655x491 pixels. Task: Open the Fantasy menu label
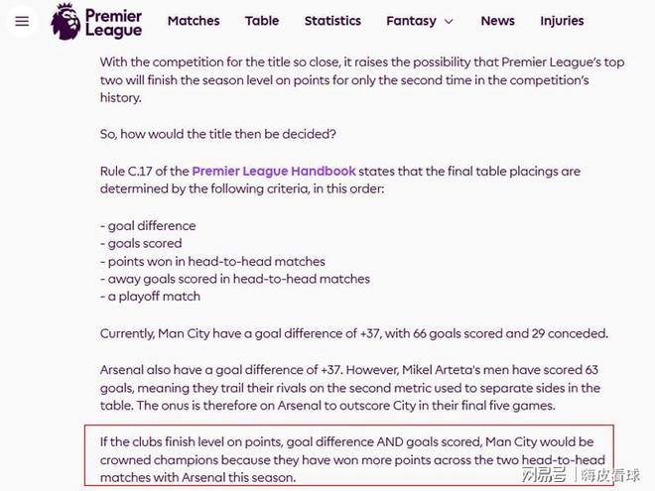click(411, 21)
